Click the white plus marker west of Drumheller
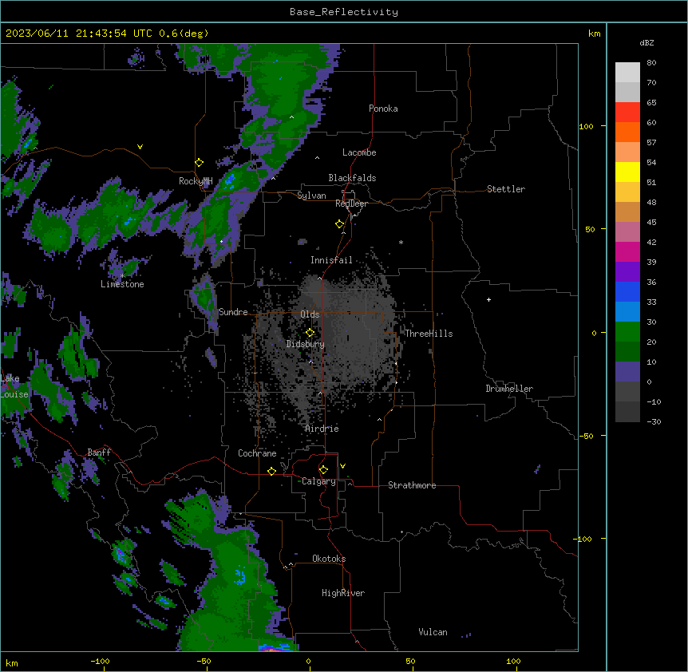Viewport: 688px width, 672px height. point(488,299)
